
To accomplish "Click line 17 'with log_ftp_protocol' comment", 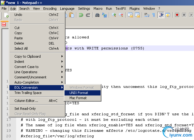I will [90, 120].
